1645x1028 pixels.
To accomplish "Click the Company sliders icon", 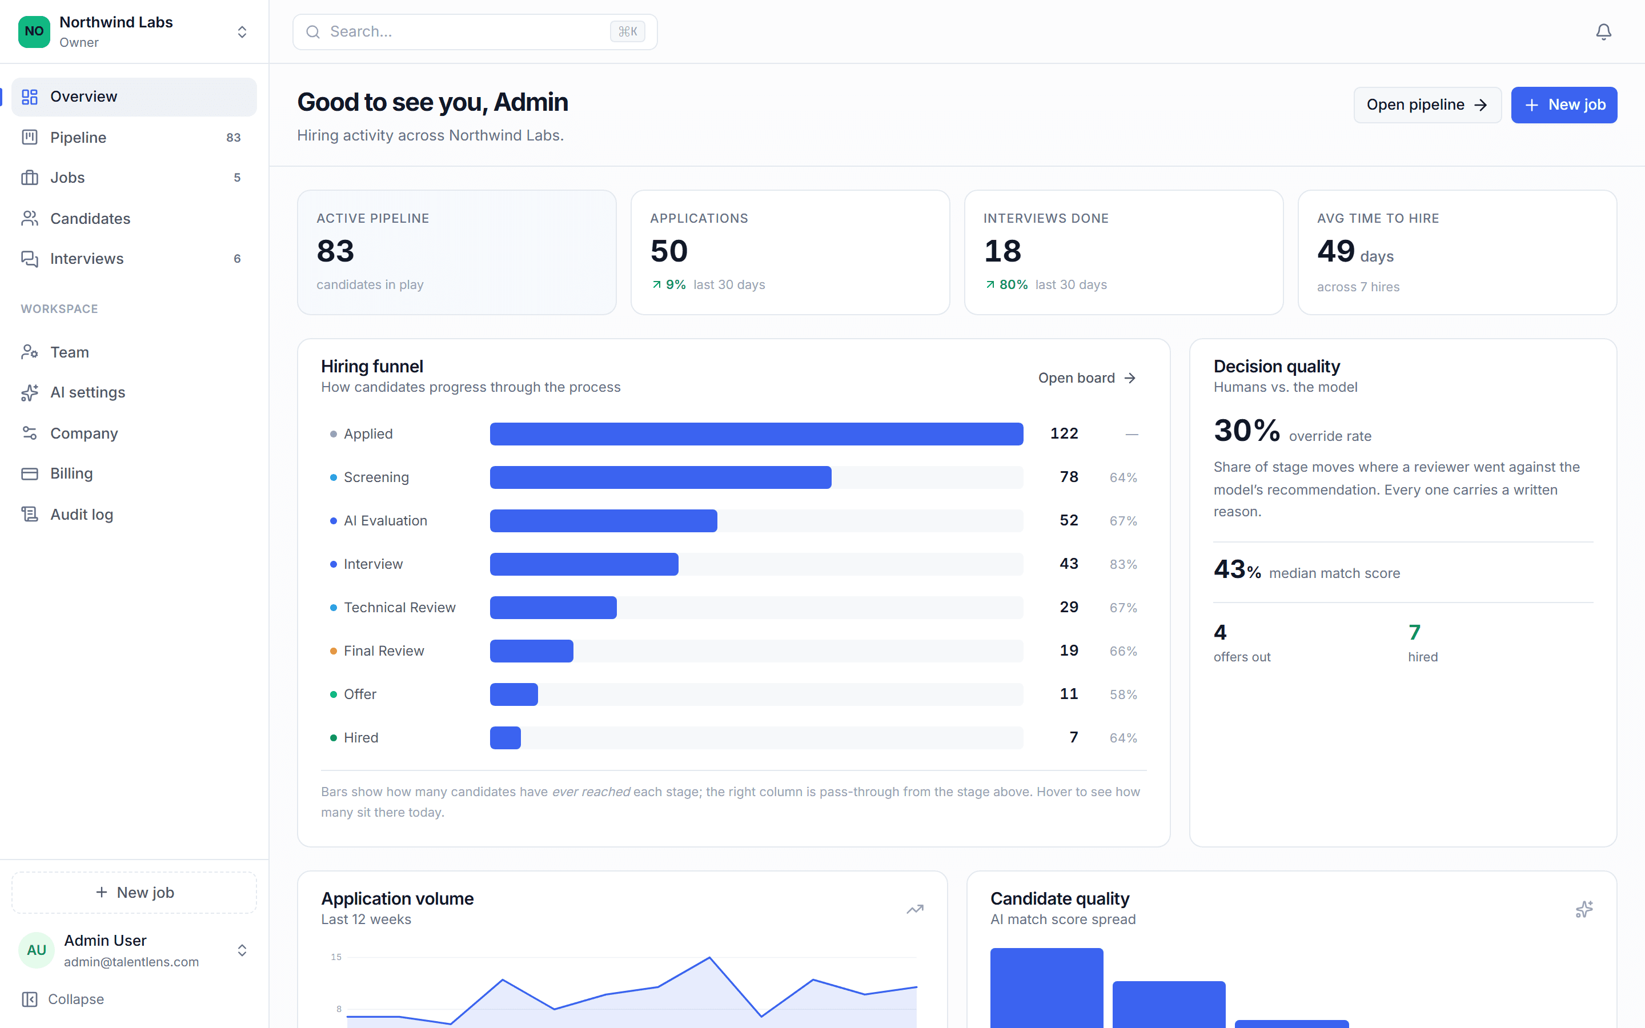I will [x=29, y=433].
